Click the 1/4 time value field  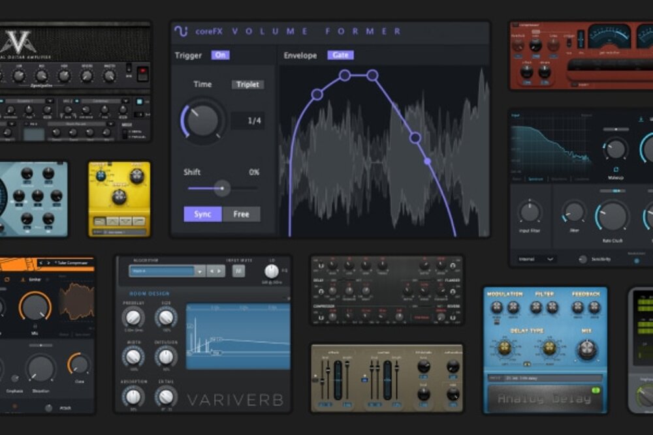pyautogui.click(x=247, y=121)
